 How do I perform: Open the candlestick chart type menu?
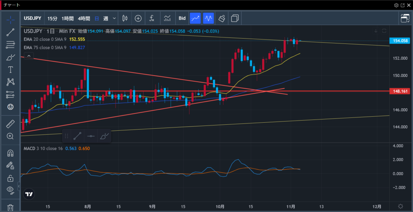[x=124, y=18]
